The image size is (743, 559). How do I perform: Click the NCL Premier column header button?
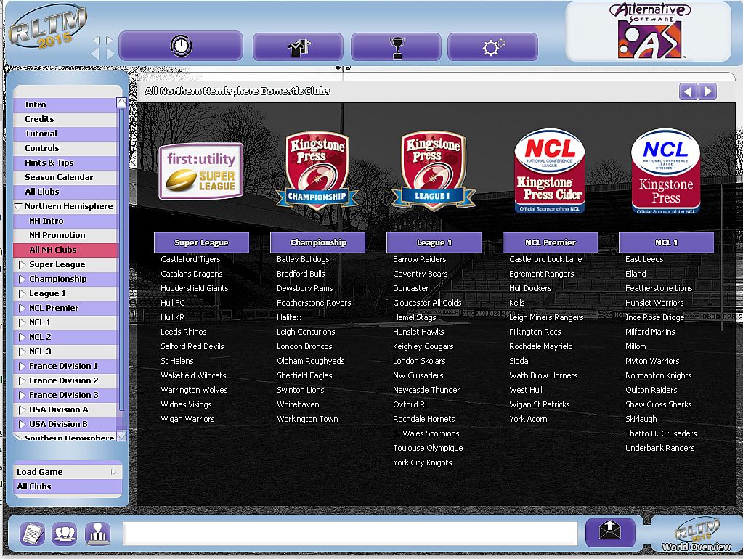(x=550, y=242)
